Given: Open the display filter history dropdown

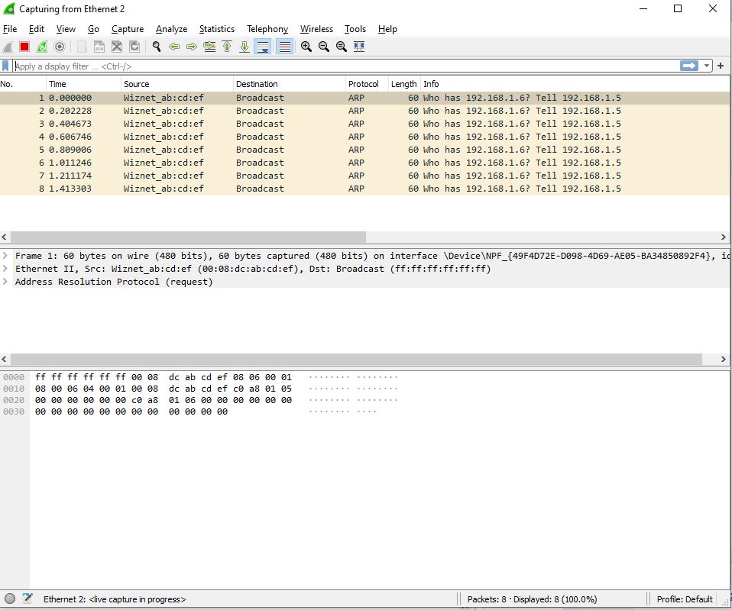Looking at the screenshot, I should (x=706, y=66).
